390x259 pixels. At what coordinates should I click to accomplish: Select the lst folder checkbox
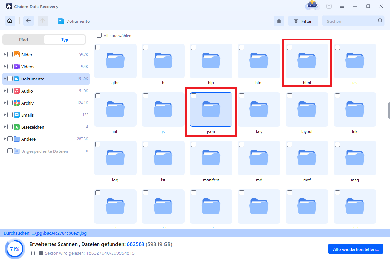(x=146, y=144)
